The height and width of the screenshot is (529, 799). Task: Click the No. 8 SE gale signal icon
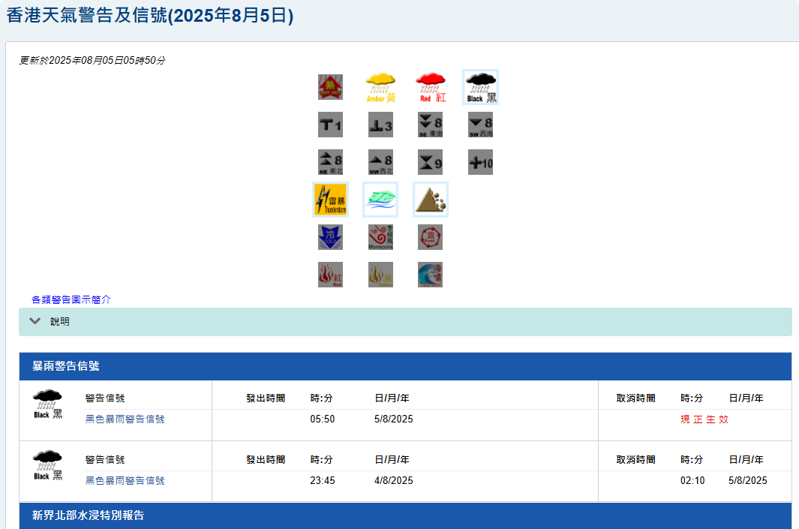tap(431, 125)
